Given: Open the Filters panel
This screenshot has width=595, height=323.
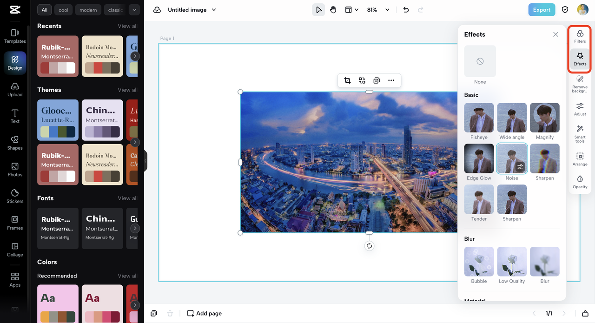Looking at the screenshot, I should 580,36.
